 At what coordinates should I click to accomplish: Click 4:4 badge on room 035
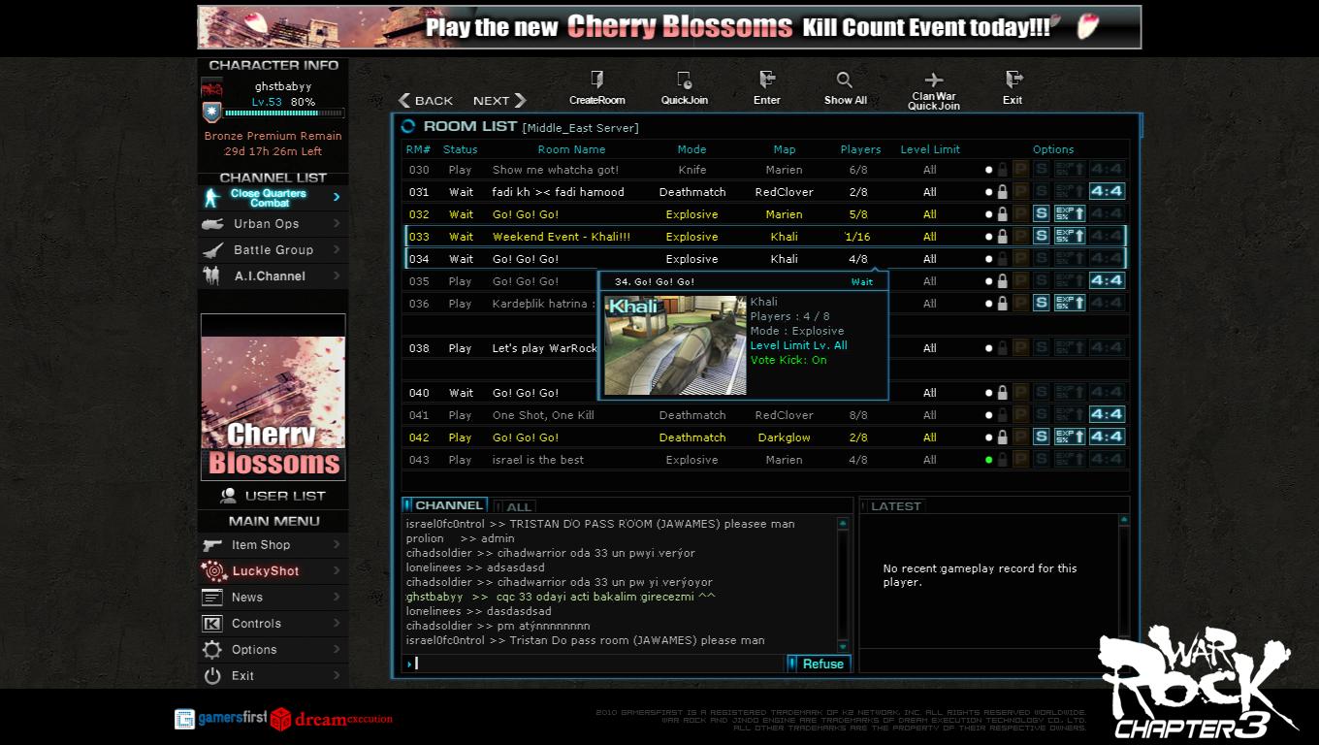click(x=1107, y=280)
